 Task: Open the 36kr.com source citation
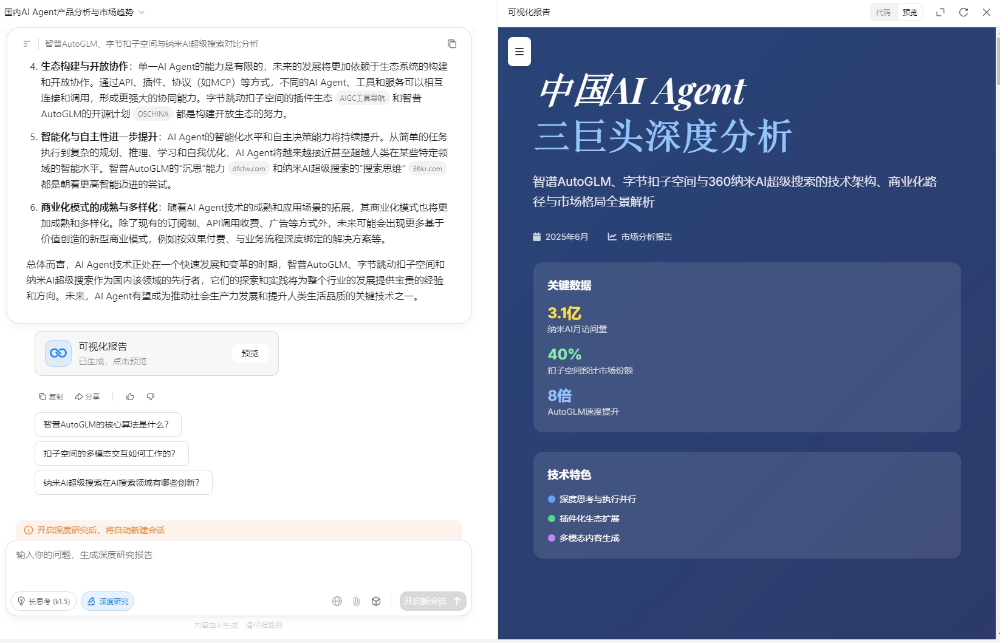428,168
